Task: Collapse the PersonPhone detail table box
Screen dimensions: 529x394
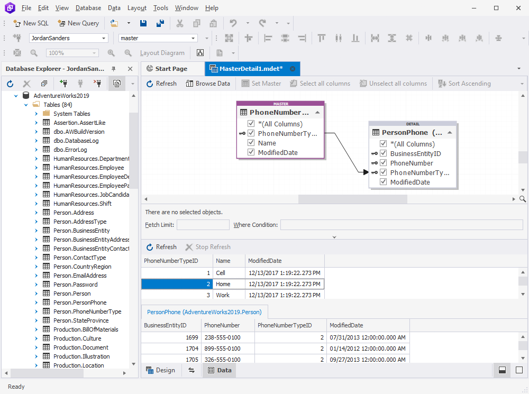Action: [x=450, y=133]
